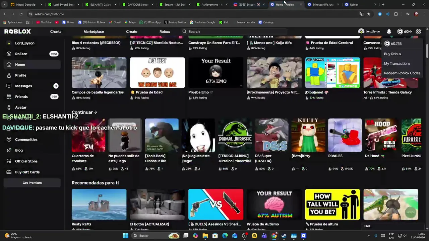This screenshot has width=429, height=241.
Task: Click the Home icon in left sidebar
Action: 9,65
